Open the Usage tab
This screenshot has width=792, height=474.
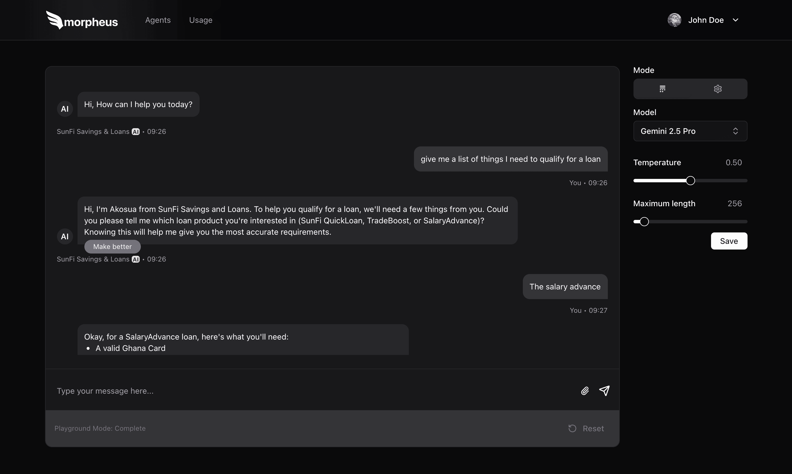click(x=200, y=20)
